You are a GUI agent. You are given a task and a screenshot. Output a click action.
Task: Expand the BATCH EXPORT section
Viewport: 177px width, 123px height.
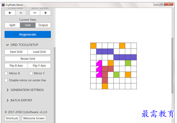[x=19, y=100]
